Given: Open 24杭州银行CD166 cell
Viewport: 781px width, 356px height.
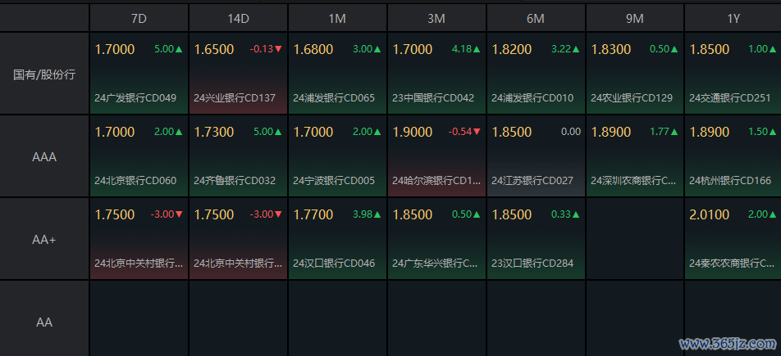Looking at the screenshot, I should click(x=733, y=156).
